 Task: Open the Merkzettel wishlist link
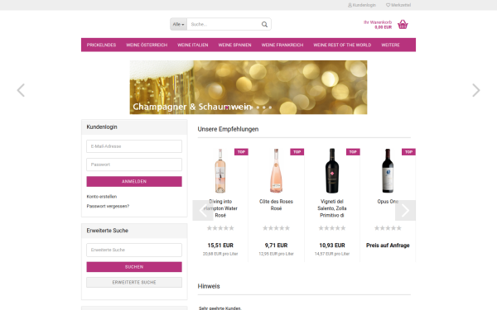[398, 5]
